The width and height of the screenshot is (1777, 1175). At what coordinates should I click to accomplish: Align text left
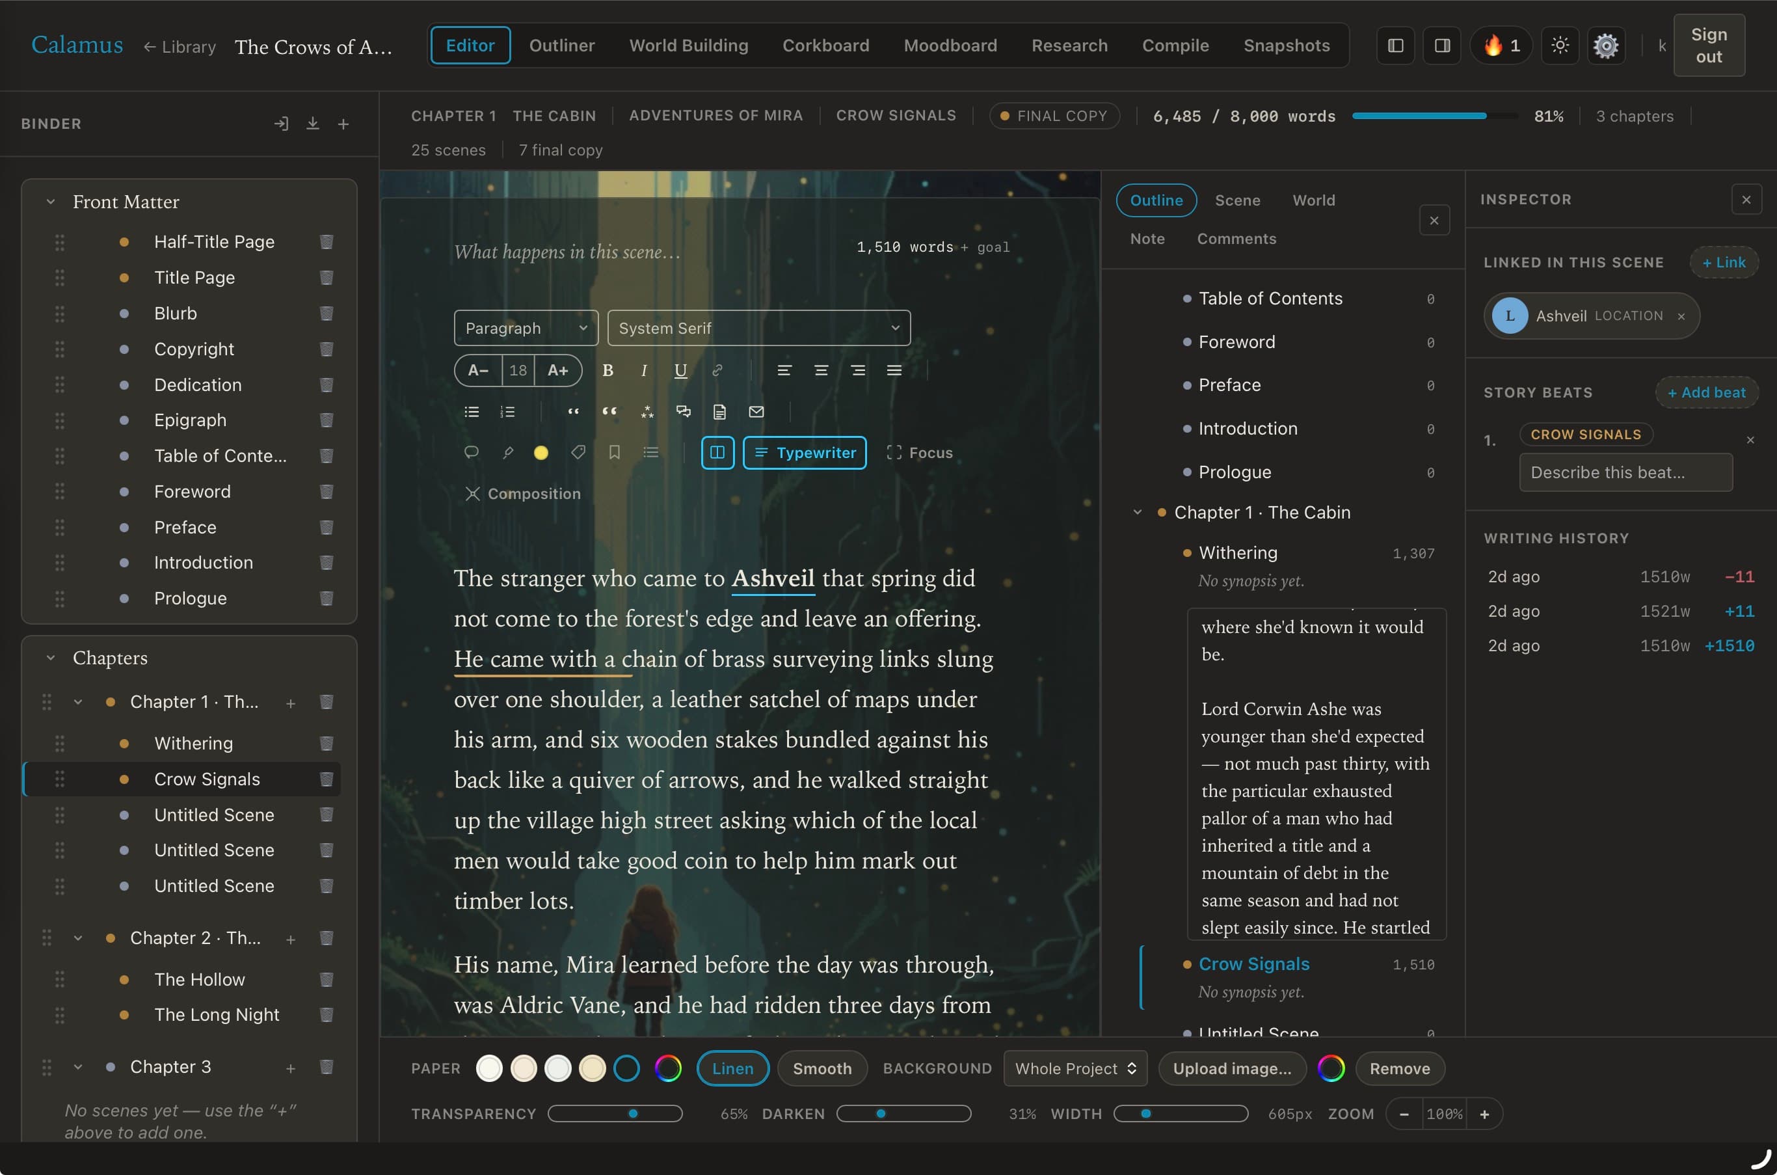pos(784,370)
